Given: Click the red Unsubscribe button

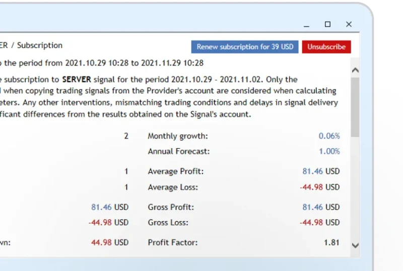Looking at the screenshot, I should pos(326,47).
